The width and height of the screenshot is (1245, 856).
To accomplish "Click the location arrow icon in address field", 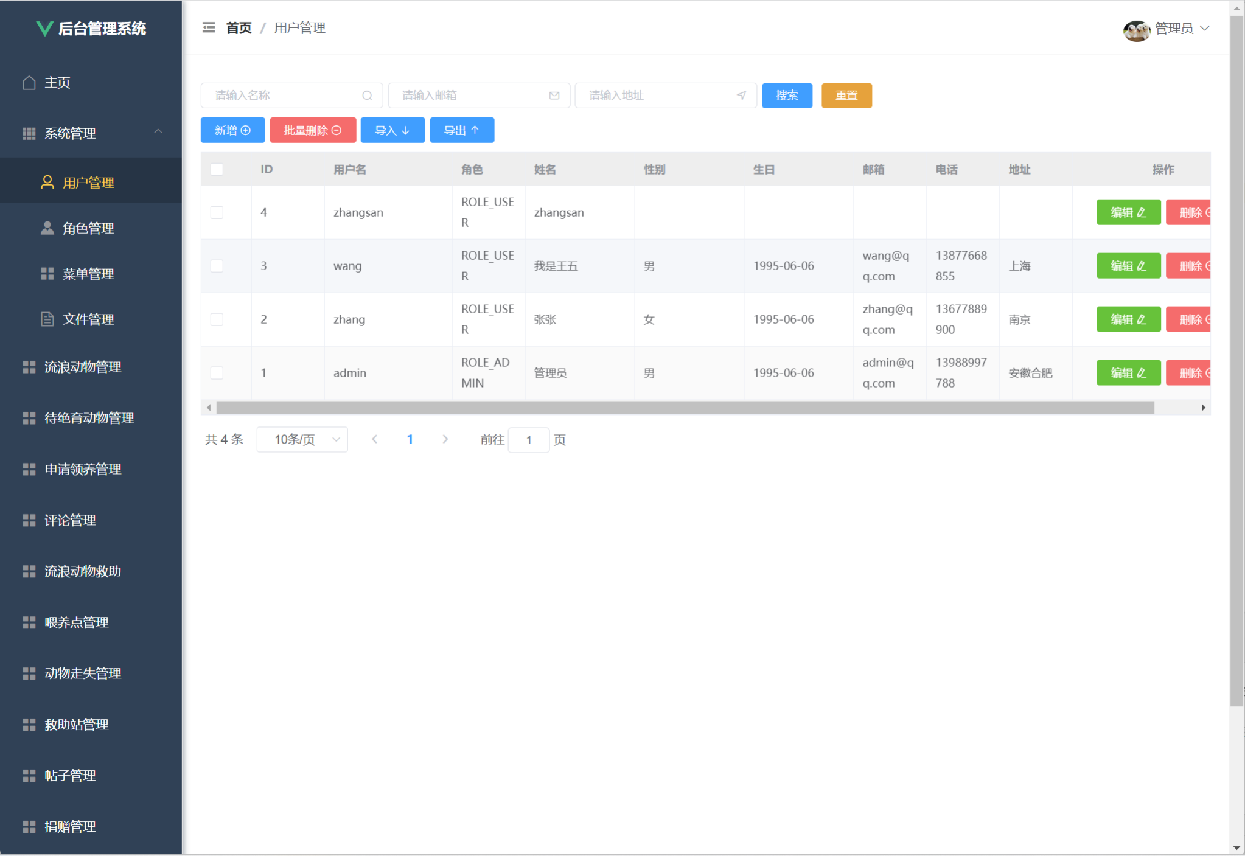I will 741,96.
